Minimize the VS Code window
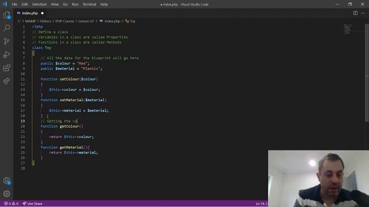Image resolution: width=369 pixels, height=207 pixels. (x=337, y=4)
